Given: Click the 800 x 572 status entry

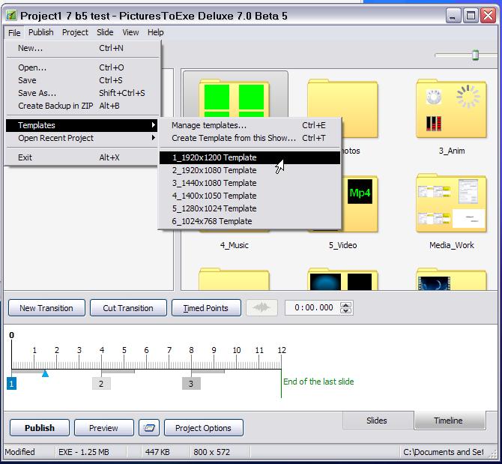Looking at the screenshot, I should coord(212,452).
